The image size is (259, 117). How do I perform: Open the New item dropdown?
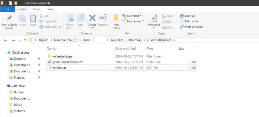pyautogui.click(x=132, y=16)
